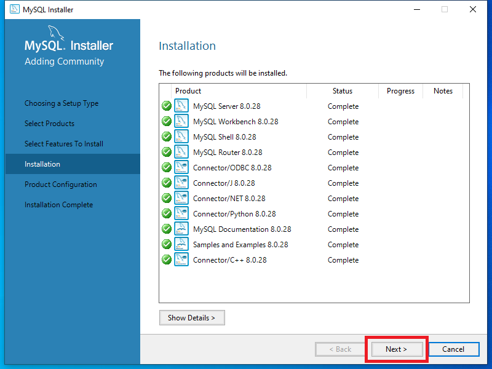492x369 pixels.
Task: Select the Installation step in sidebar
Action: [73, 164]
